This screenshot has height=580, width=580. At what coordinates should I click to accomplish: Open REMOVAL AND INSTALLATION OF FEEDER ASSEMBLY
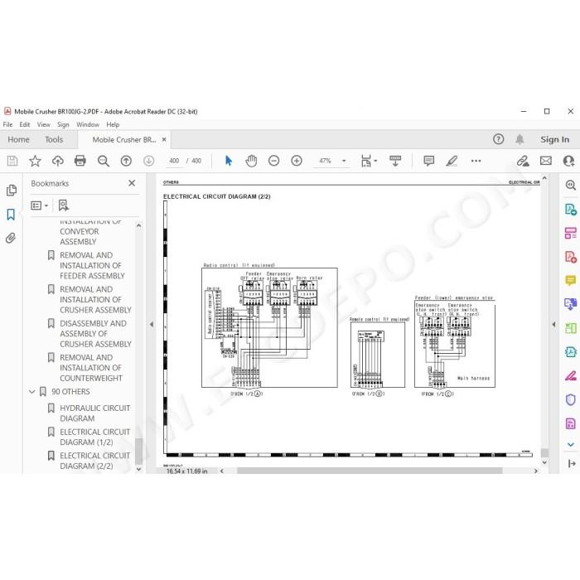pyautogui.click(x=92, y=265)
